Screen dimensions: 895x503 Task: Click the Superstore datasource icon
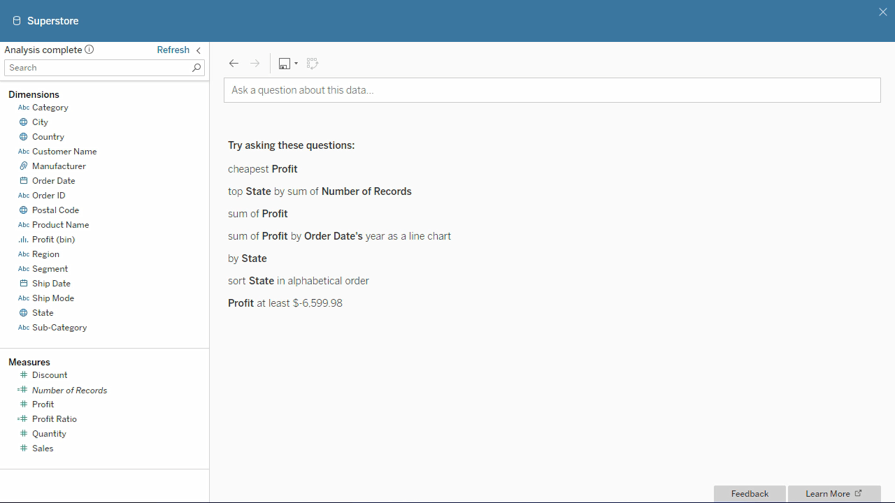tap(17, 21)
